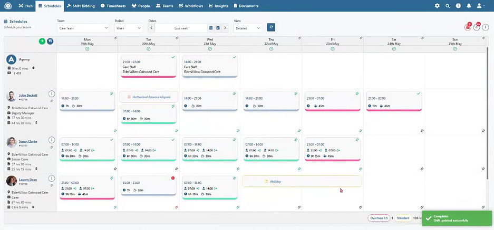Toggle Monday 19th May approval check circle
The image size is (494, 230).
coord(88,49)
